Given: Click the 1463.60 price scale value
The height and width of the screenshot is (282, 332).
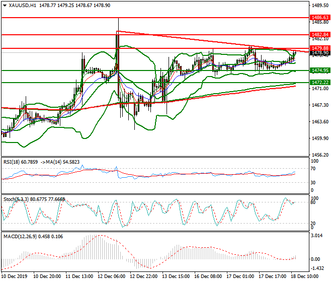Looking at the screenshot, I should tap(320, 122).
